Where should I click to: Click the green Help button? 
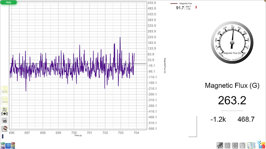point(8,2)
